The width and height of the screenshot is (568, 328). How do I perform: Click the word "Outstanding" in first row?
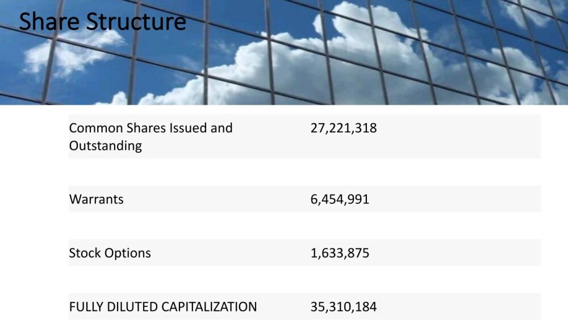[105, 146]
